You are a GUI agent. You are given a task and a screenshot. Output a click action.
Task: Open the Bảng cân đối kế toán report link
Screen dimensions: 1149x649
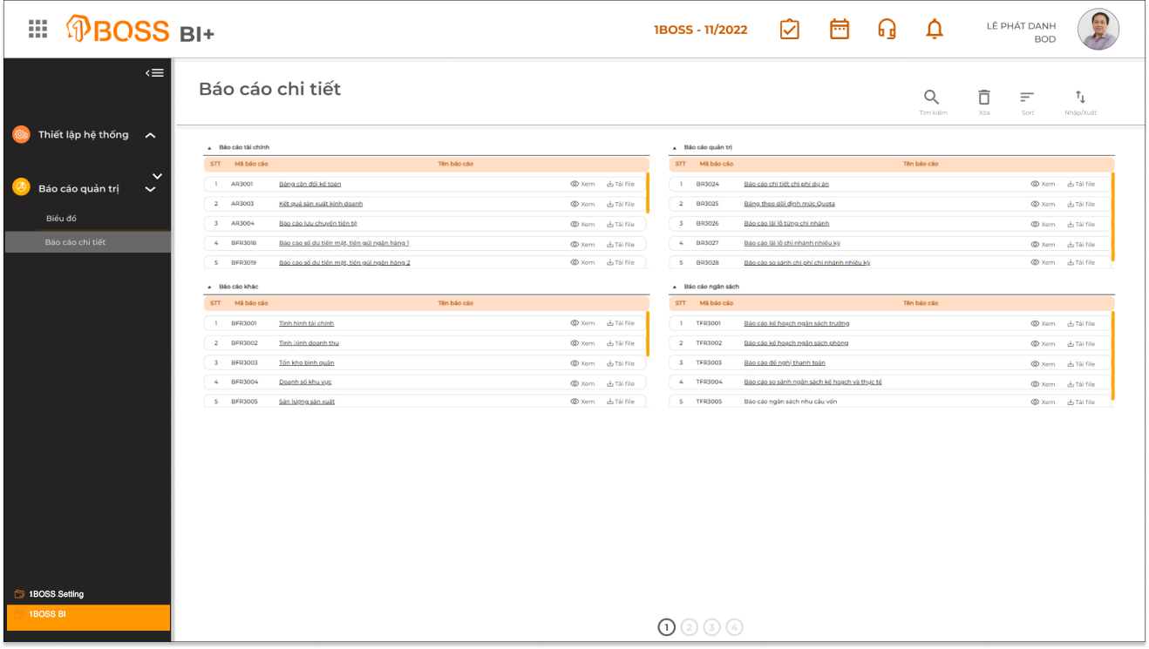pos(309,185)
